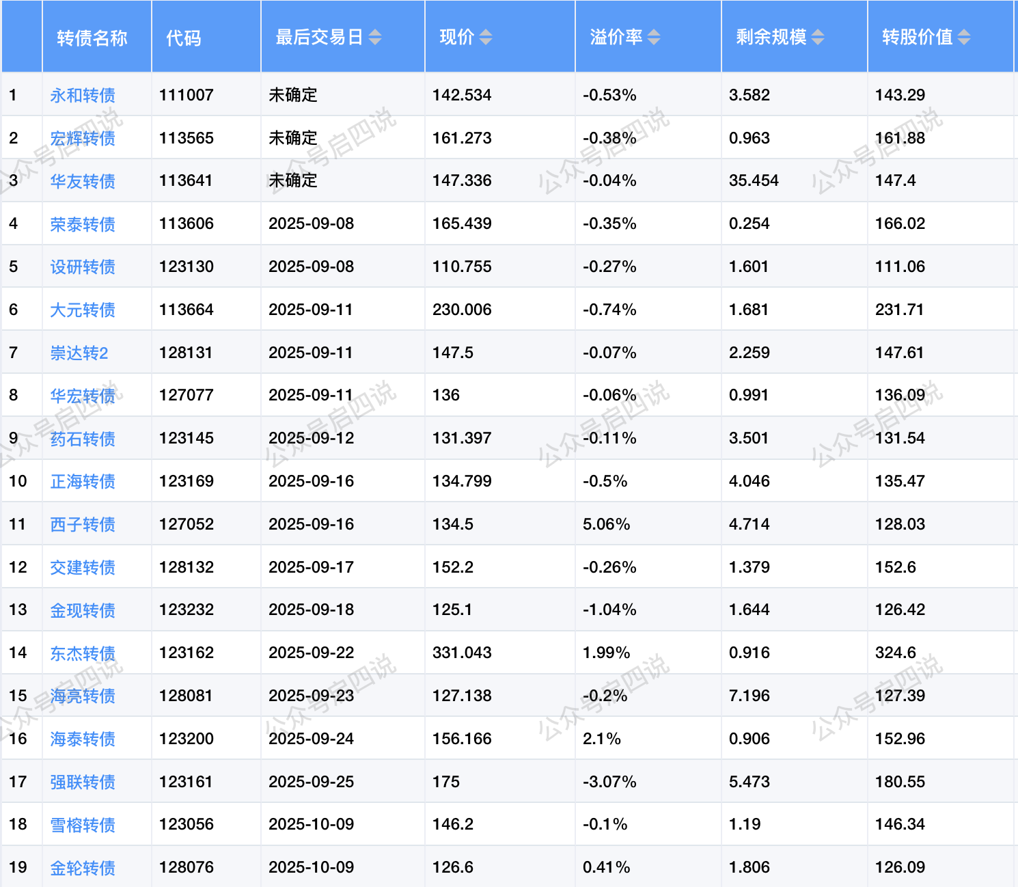Image resolution: width=1018 pixels, height=887 pixels.
Task: Click the sort icon beside 最后交易日
Action: tap(375, 38)
